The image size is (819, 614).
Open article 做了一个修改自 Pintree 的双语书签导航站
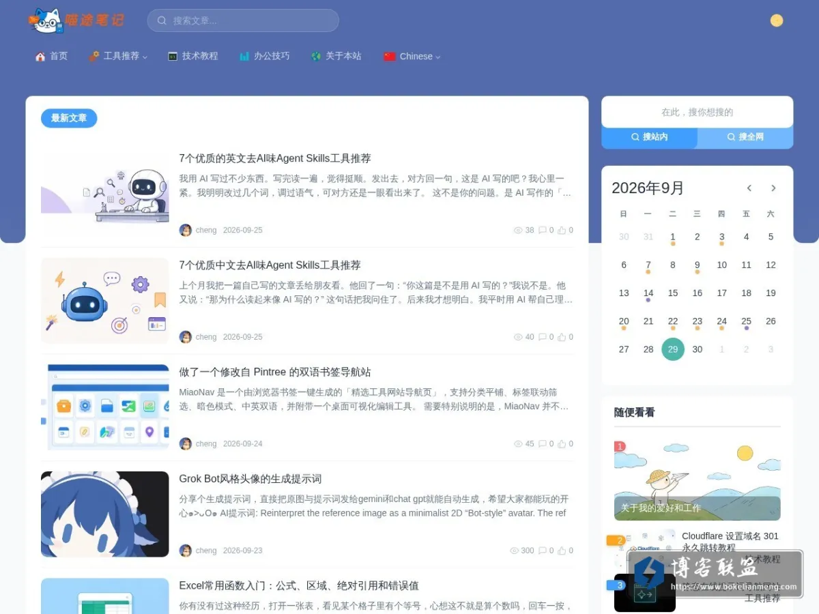pyautogui.click(x=275, y=372)
